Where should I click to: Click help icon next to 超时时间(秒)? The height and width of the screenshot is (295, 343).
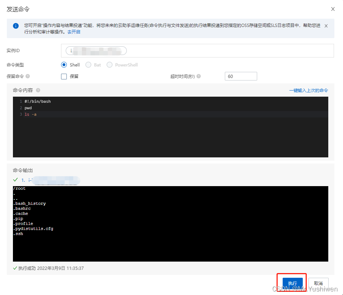point(199,76)
